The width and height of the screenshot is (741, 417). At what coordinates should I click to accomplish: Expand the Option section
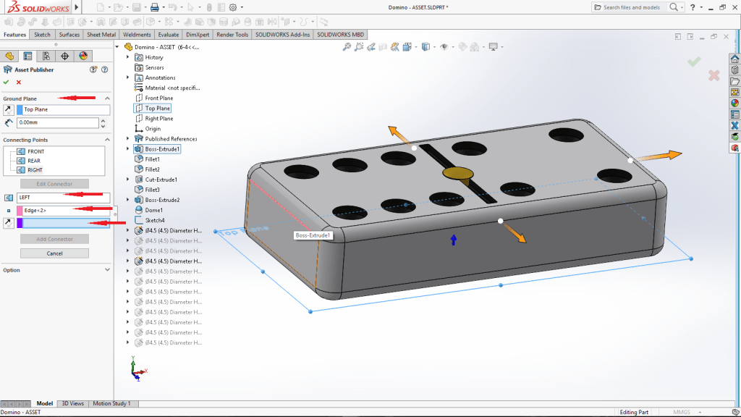pyautogui.click(x=107, y=270)
